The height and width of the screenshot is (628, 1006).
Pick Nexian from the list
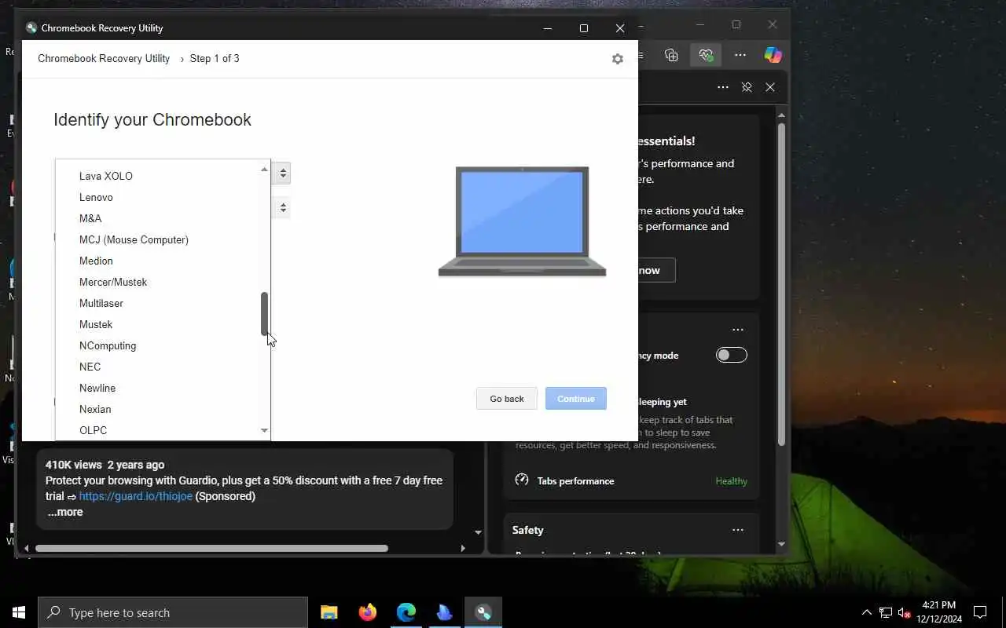[x=163, y=409]
